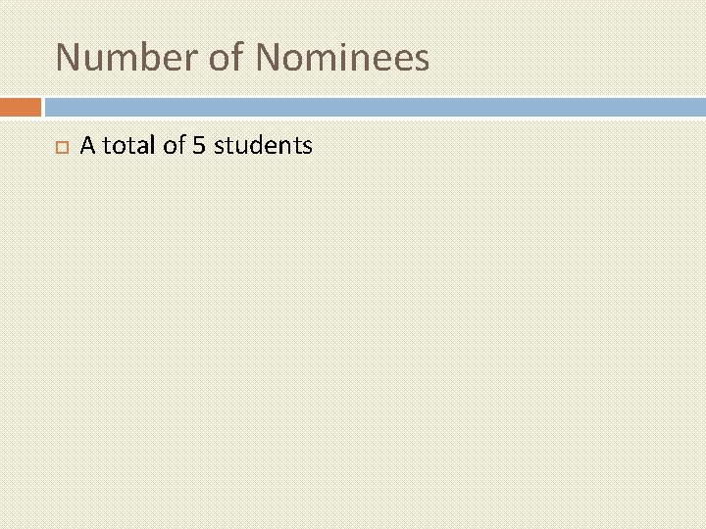Click the word "students" in the bullet

coord(263,147)
